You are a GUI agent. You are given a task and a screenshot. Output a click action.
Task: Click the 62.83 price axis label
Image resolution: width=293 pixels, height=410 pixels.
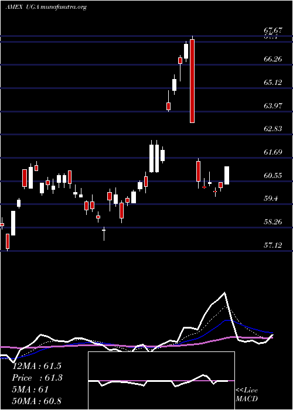click(273, 129)
